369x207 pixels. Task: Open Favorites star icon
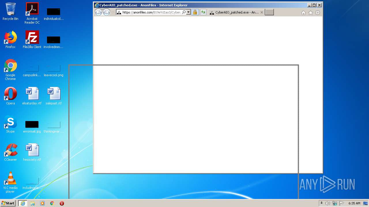310,13
